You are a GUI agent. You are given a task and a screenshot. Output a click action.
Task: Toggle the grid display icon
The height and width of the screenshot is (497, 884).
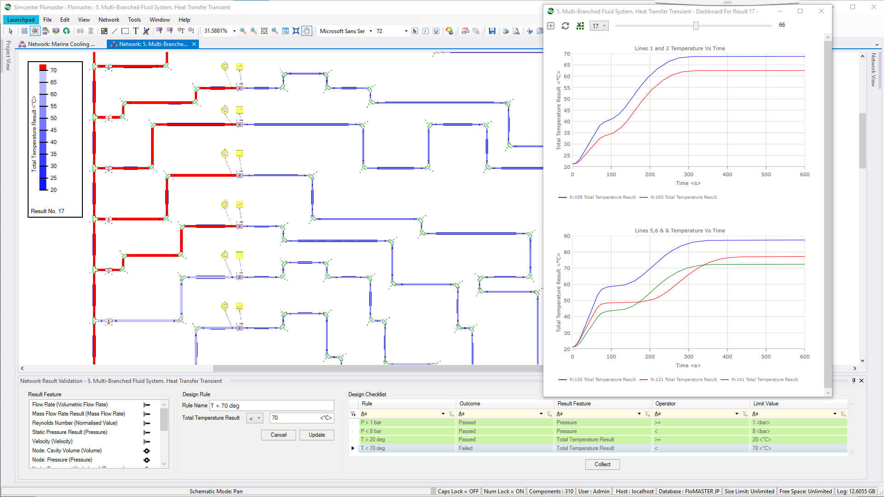24,31
